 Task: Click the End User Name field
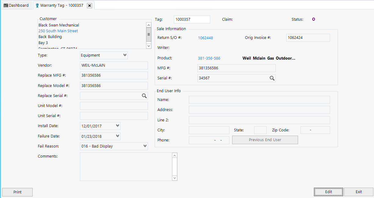pyautogui.click(x=259, y=100)
